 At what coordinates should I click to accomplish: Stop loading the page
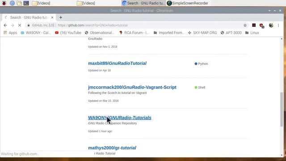click(20, 25)
